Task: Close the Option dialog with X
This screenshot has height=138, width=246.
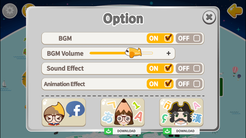Action: tap(209, 17)
